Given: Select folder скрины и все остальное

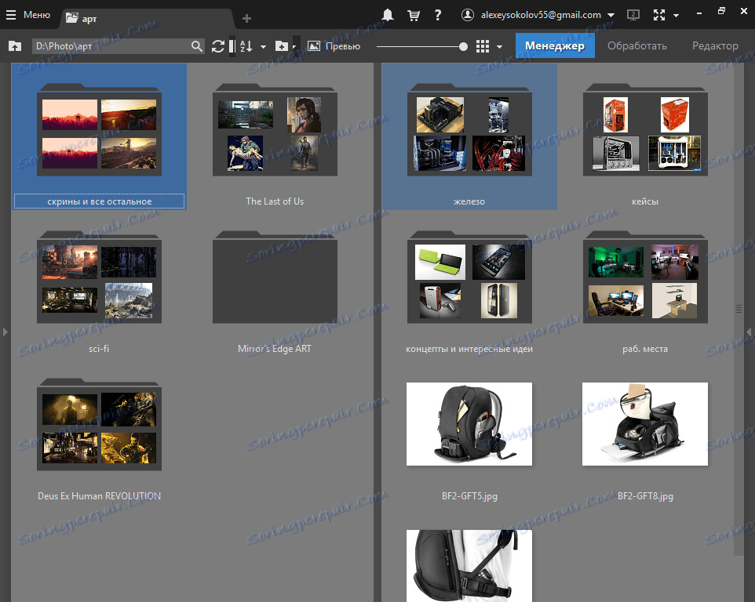Looking at the screenshot, I should (99, 136).
